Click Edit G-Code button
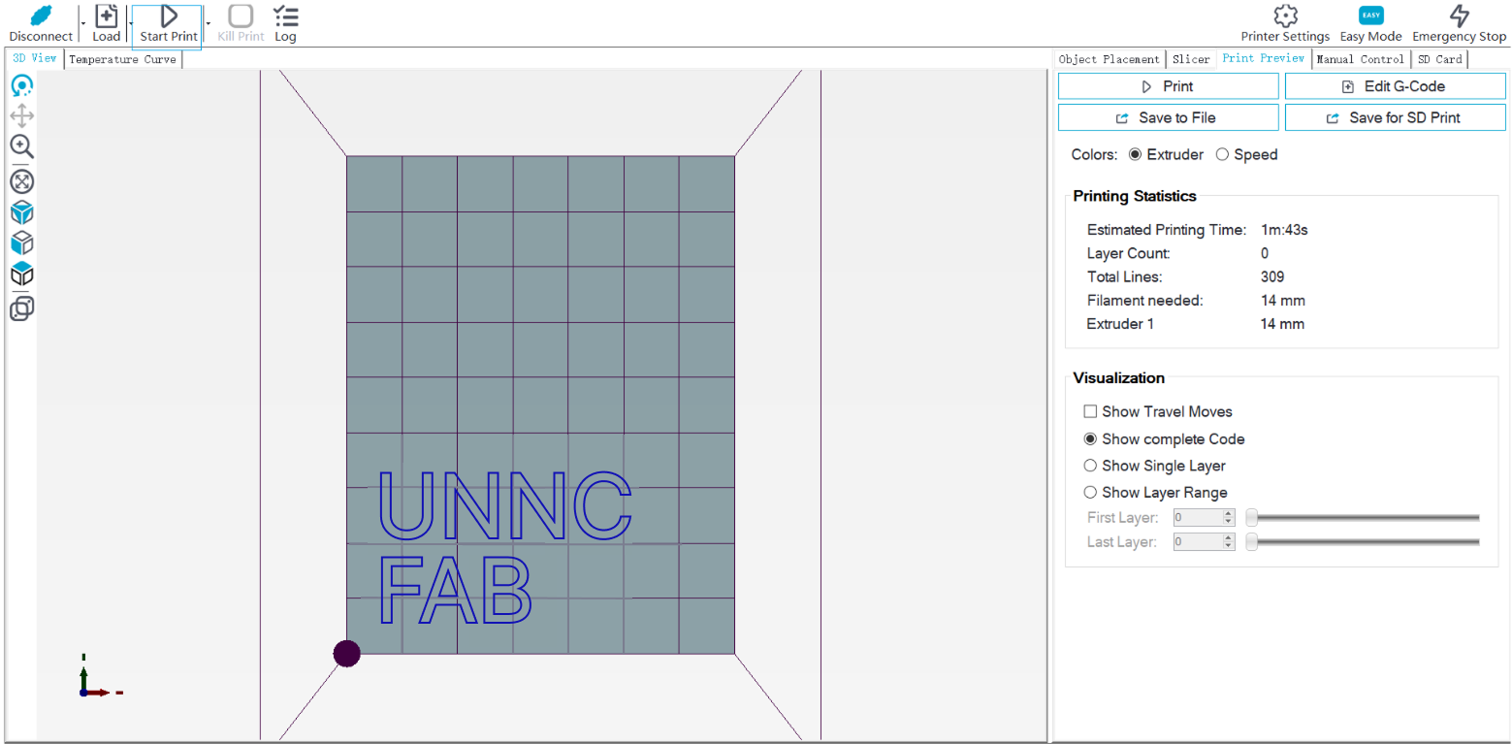1512x744 pixels. pyautogui.click(x=1395, y=86)
